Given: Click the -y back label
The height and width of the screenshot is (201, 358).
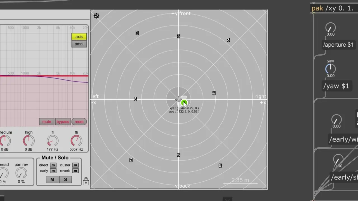Looking at the screenshot, I should 181,186.
